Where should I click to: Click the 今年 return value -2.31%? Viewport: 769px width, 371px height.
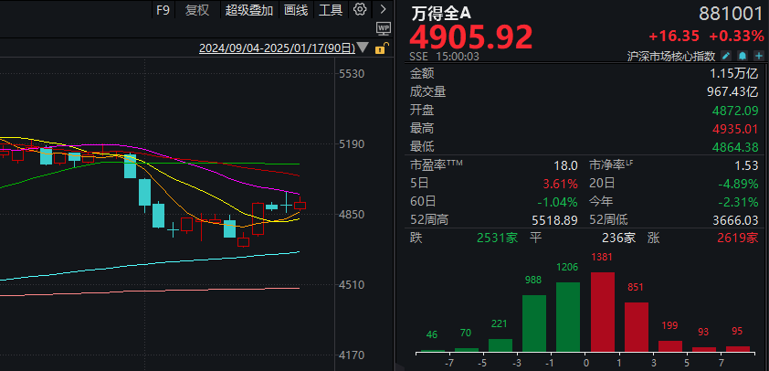tap(738, 202)
